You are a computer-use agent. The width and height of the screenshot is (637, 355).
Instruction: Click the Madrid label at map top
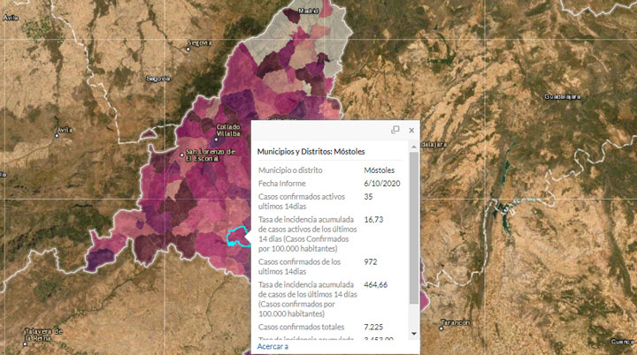pos(308,11)
